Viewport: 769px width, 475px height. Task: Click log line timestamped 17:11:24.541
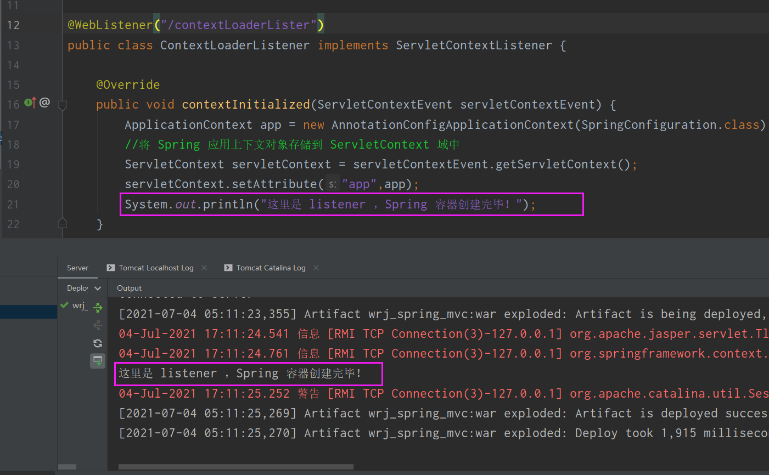[444, 334]
